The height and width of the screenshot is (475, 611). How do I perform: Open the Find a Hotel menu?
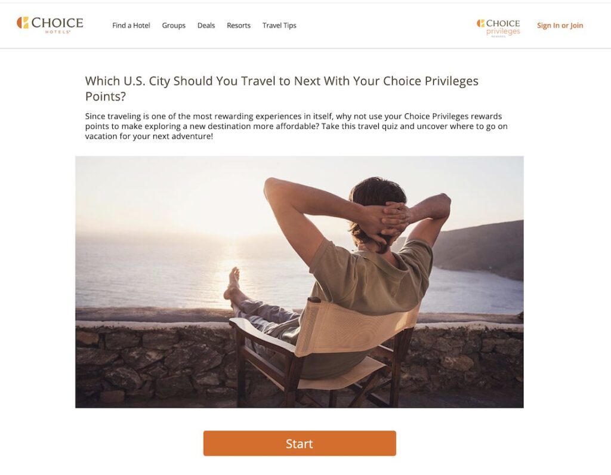(x=131, y=25)
